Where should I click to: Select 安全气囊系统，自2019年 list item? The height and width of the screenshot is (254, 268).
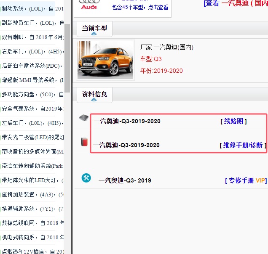coord(32,108)
